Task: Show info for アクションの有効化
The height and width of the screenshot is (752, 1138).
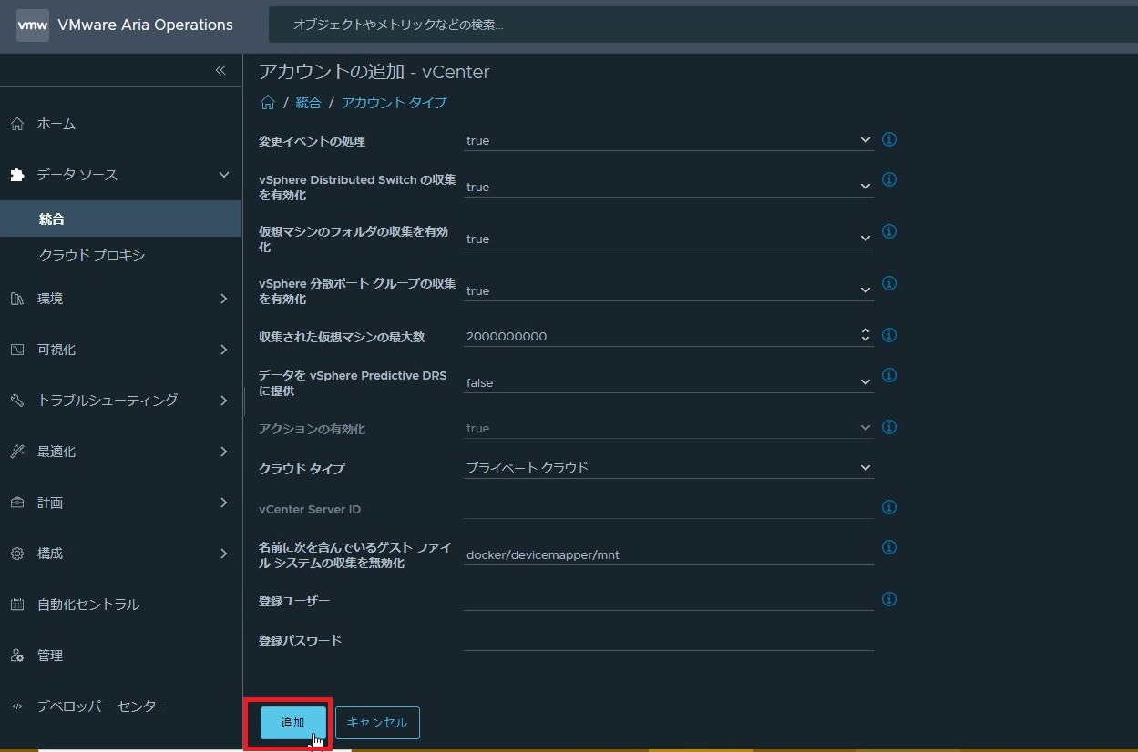Action: pyautogui.click(x=890, y=427)
